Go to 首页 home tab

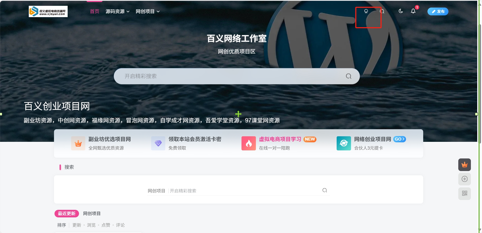95,11
